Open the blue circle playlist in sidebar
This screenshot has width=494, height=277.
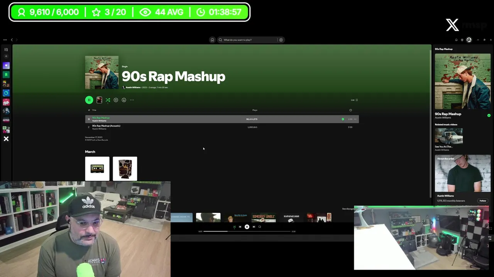(x=6, y=93)
